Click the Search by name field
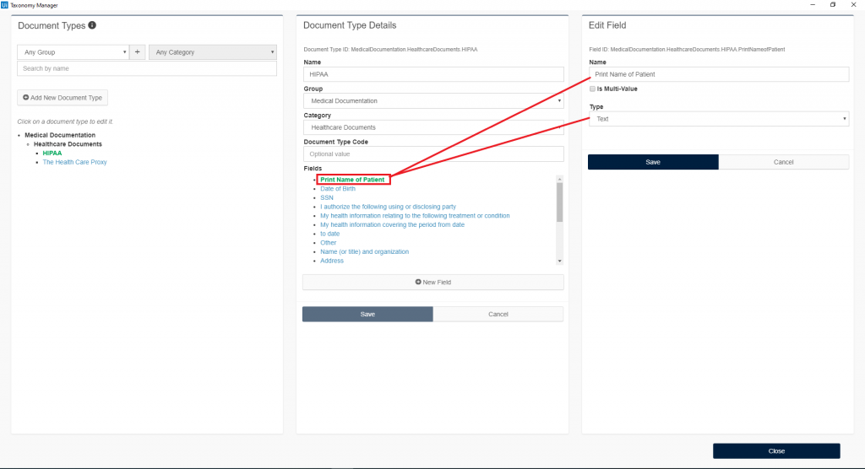The image size is (865, 469). coord(147,68)
